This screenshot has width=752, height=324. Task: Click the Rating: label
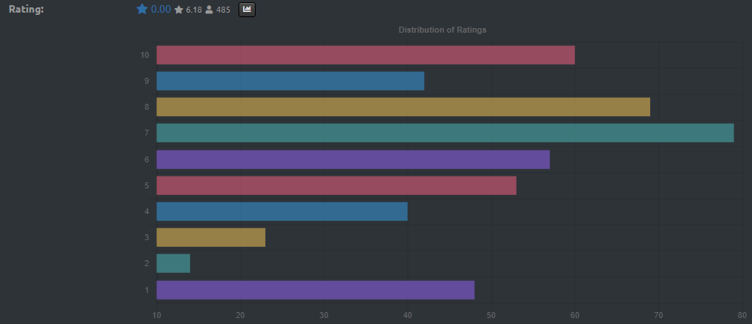27,10
